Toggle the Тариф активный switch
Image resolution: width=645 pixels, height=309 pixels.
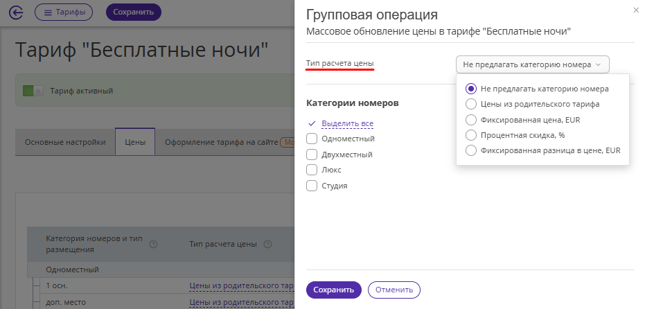pyautogui.click(x=33, y=91)
